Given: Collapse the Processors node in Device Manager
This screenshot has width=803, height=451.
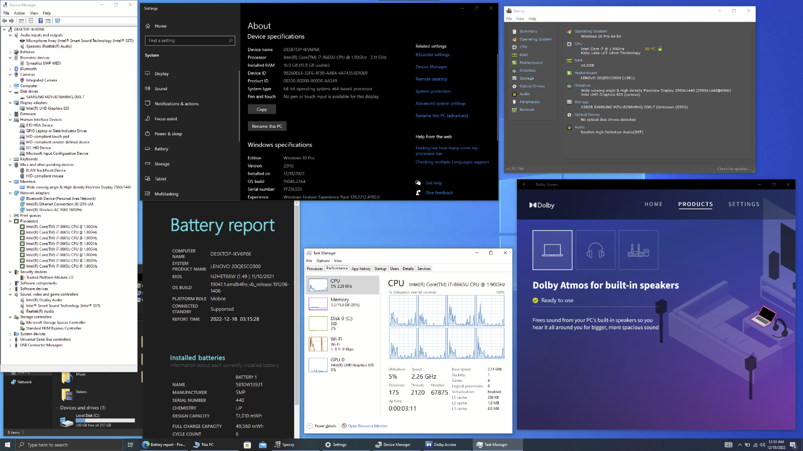Looking at the screenshot, I should pyautogui.click(x=10, y=221).
